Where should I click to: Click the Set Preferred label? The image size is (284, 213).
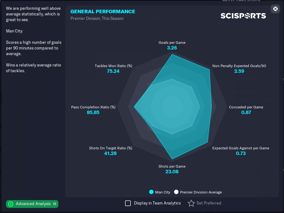click(x=208, y=203)
